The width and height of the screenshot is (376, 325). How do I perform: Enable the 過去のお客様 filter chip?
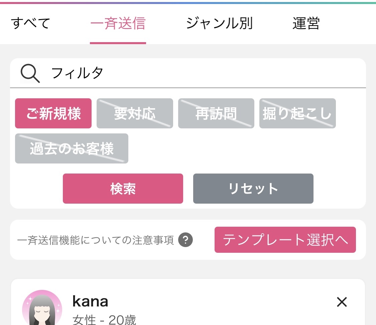pos(72,148)
